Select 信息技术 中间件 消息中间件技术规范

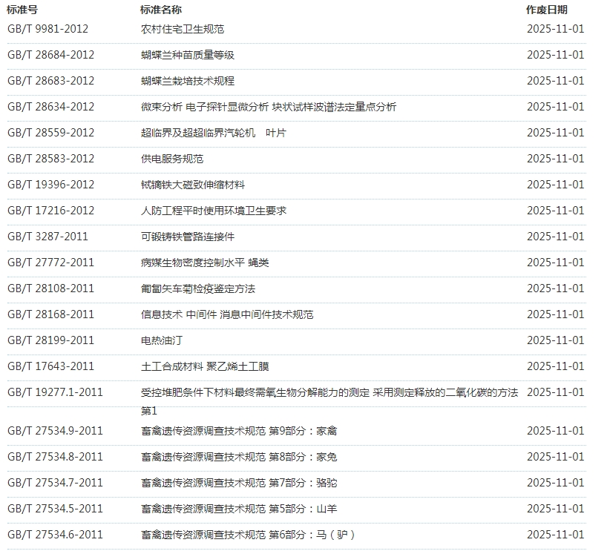[227, 314]
